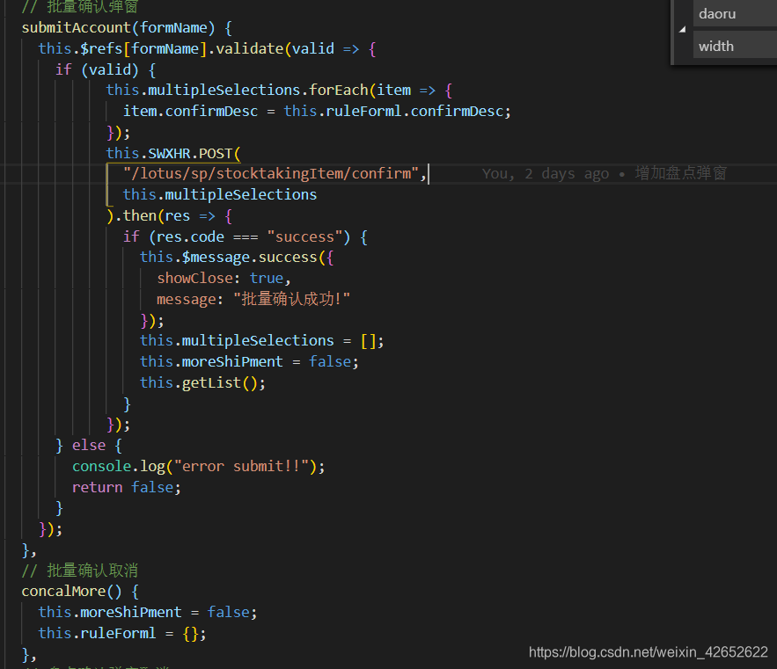Click the submitAccount(formName) method name
This screenshot has width=777, height=669.
point(118,28)
